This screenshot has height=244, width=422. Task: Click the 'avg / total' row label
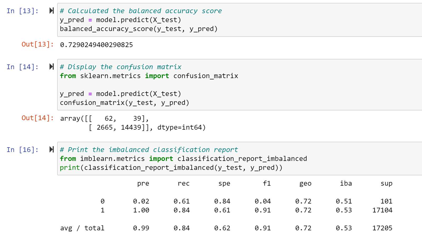click(82, 228)
